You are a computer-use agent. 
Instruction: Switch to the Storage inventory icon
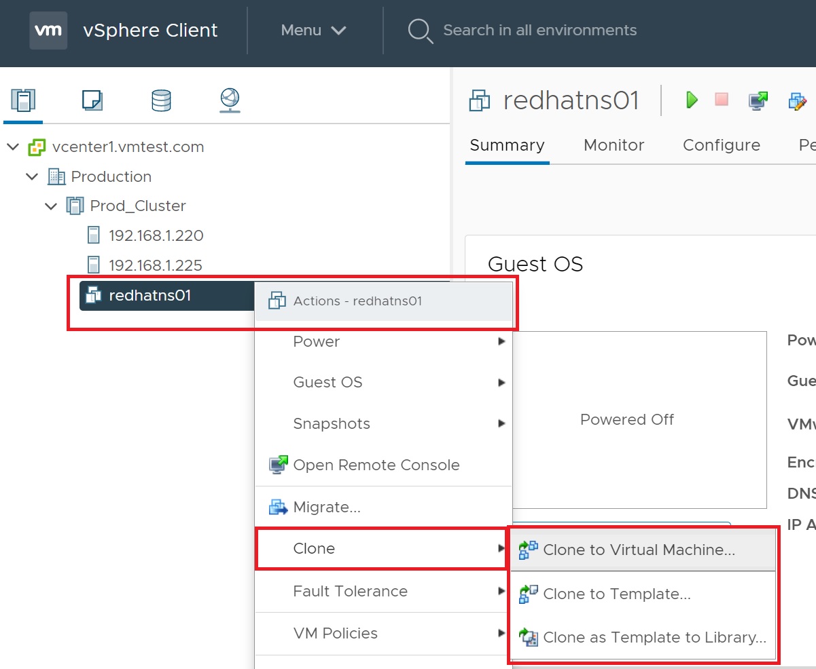[161, 100]
